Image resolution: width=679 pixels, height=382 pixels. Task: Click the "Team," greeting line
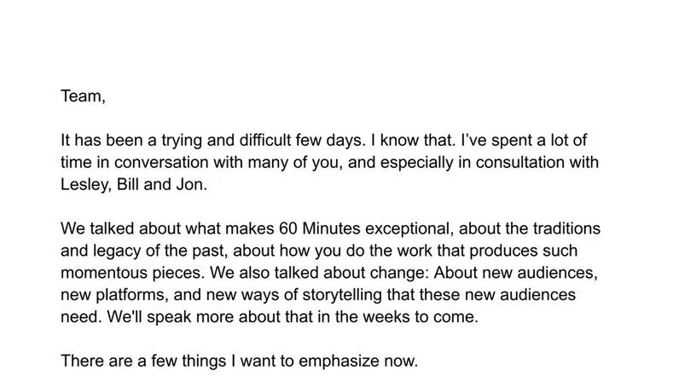(x=83, y=96)
